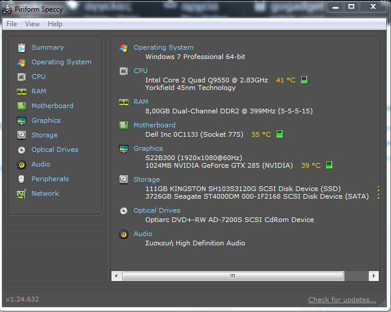
Task: Click the v1.24.632 version label
Action: pos(22,299)
